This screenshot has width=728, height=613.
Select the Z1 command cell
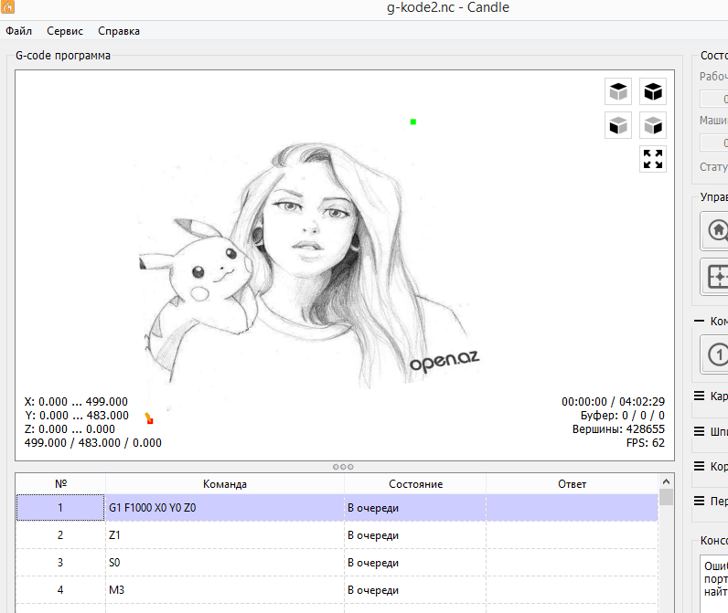(225, 535)
